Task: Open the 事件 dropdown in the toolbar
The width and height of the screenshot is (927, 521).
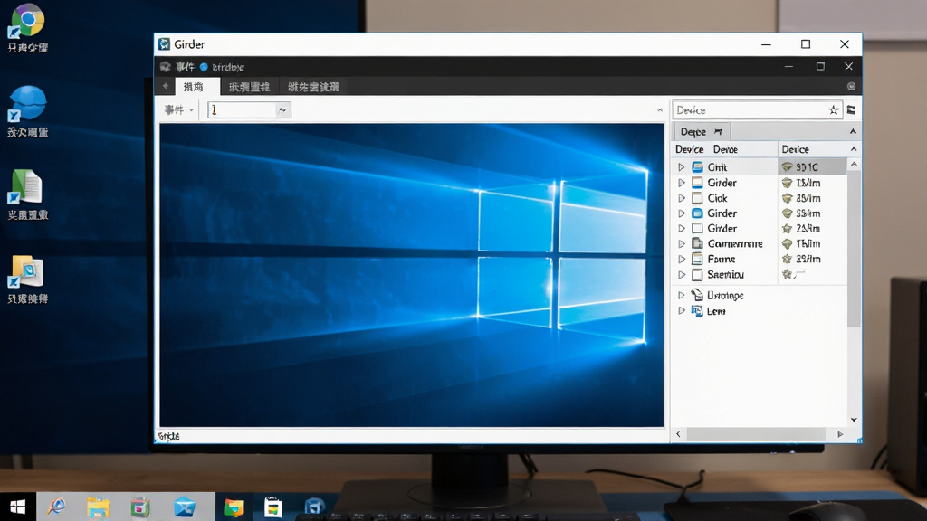Action: click(x=178, y=109)
